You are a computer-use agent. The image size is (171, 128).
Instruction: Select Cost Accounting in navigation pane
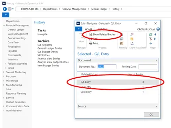tap(17, 38)
